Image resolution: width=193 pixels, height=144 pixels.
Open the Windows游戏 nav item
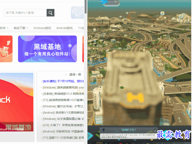[x=42, y=28]
